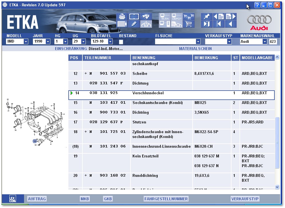
Task: Click the single shopping cart icon
Action: [x=189, y=24]
